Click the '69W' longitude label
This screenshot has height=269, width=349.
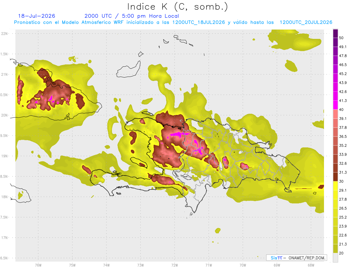pos(277,265)
